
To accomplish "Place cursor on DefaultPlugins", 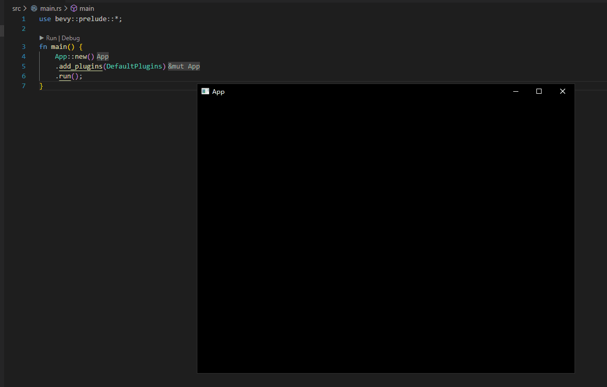I will point(134,66).
